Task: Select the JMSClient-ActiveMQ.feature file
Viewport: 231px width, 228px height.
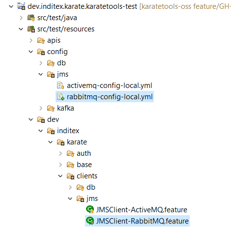Action: point(142,210)
